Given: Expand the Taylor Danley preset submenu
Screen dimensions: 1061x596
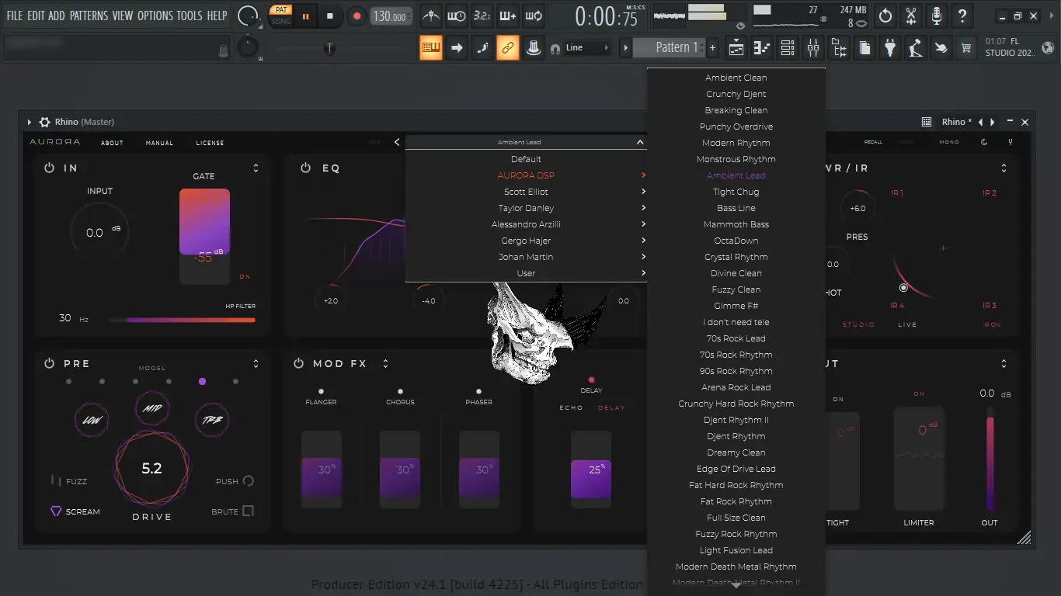Looking at the screenshot, I should click(526, 208).
